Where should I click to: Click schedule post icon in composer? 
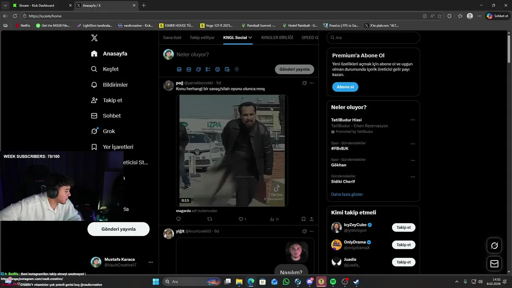[x=227, y=69]
